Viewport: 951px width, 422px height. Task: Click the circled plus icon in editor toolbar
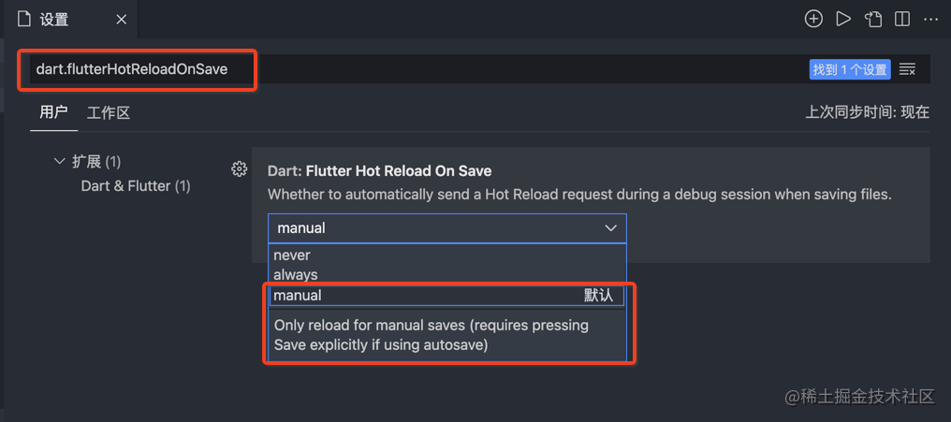[x=813, y=20]
